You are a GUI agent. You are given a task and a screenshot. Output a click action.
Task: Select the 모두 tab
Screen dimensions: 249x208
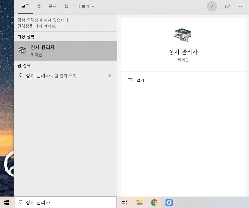pos(25,6)
